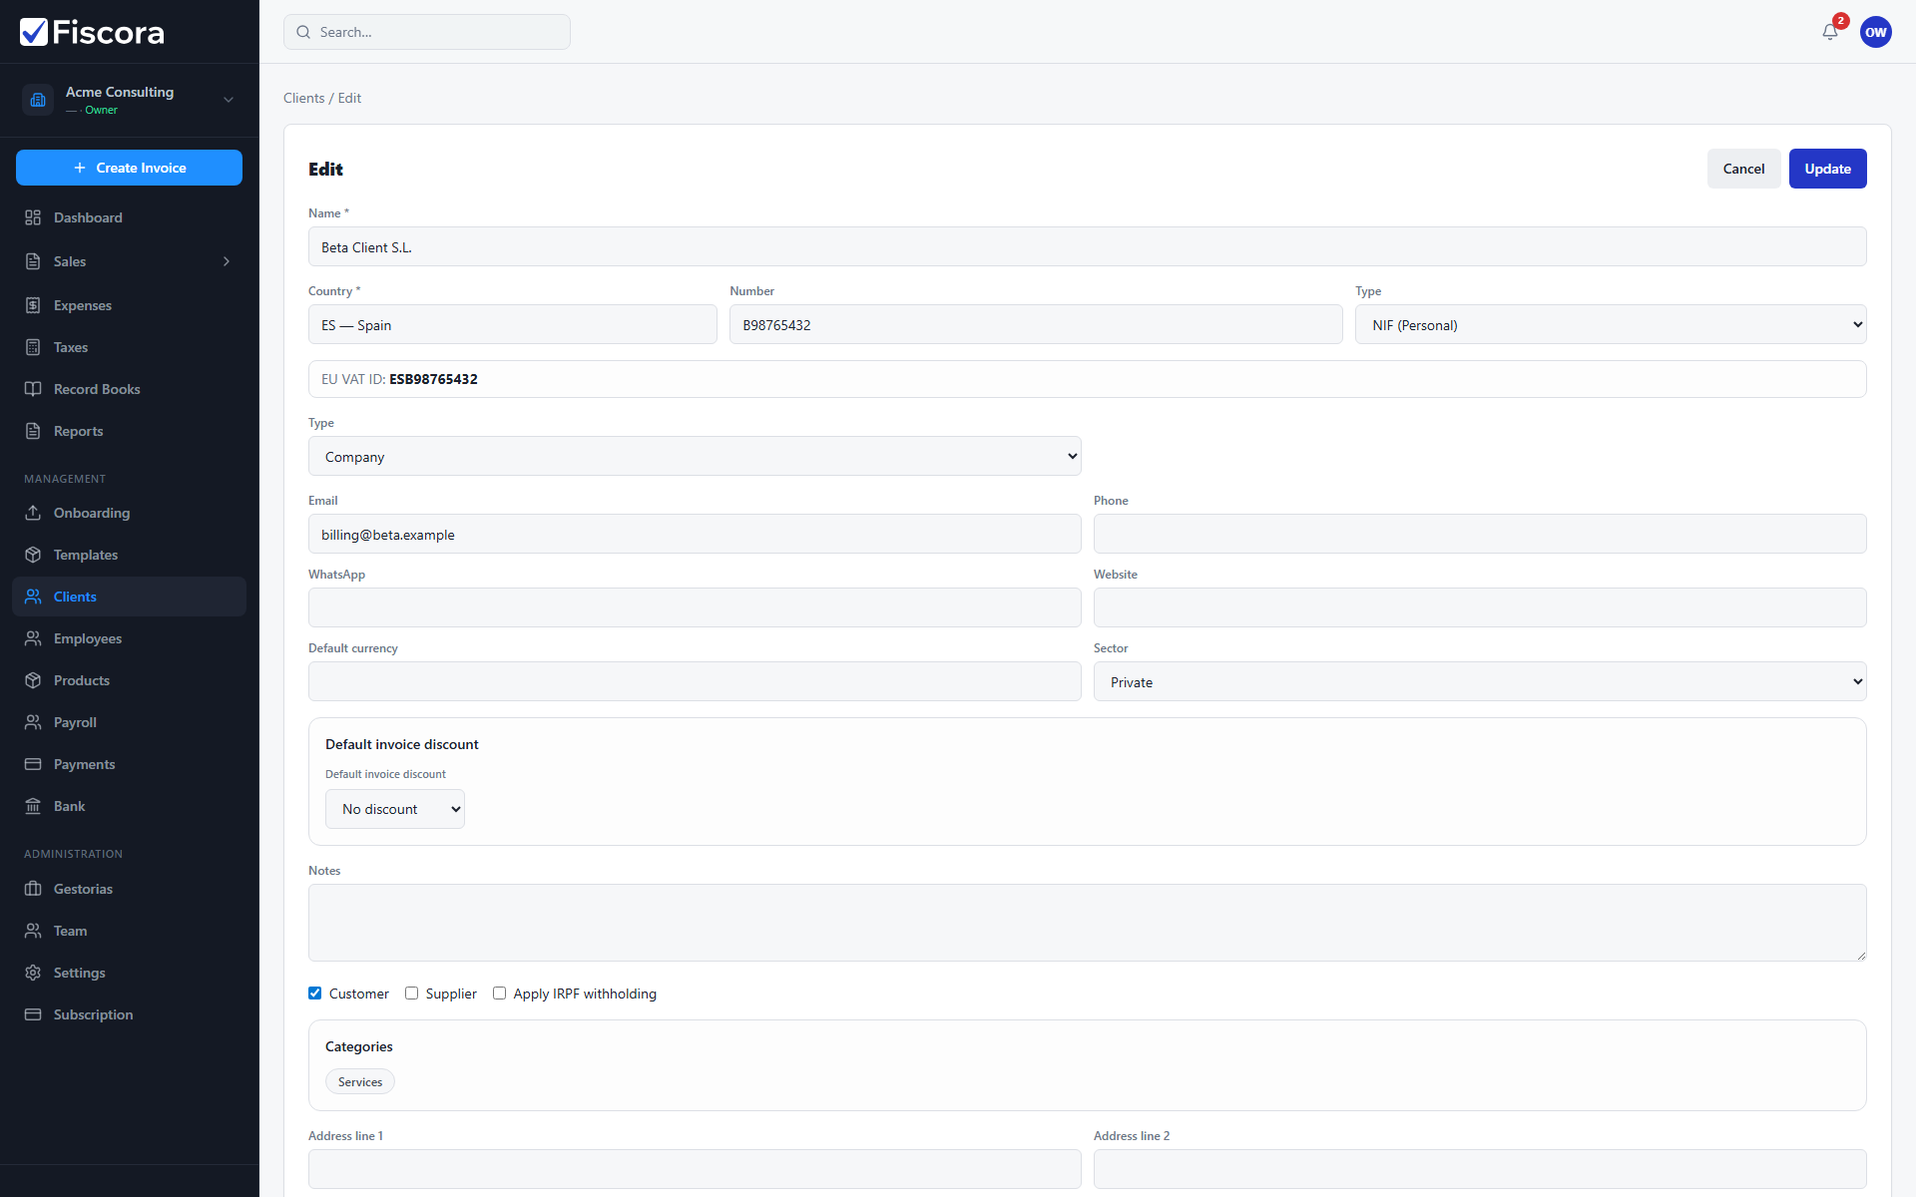Open Record Books in sidebar
This screenshot has height=1197, width=1916.
click(x=129, y=389)
